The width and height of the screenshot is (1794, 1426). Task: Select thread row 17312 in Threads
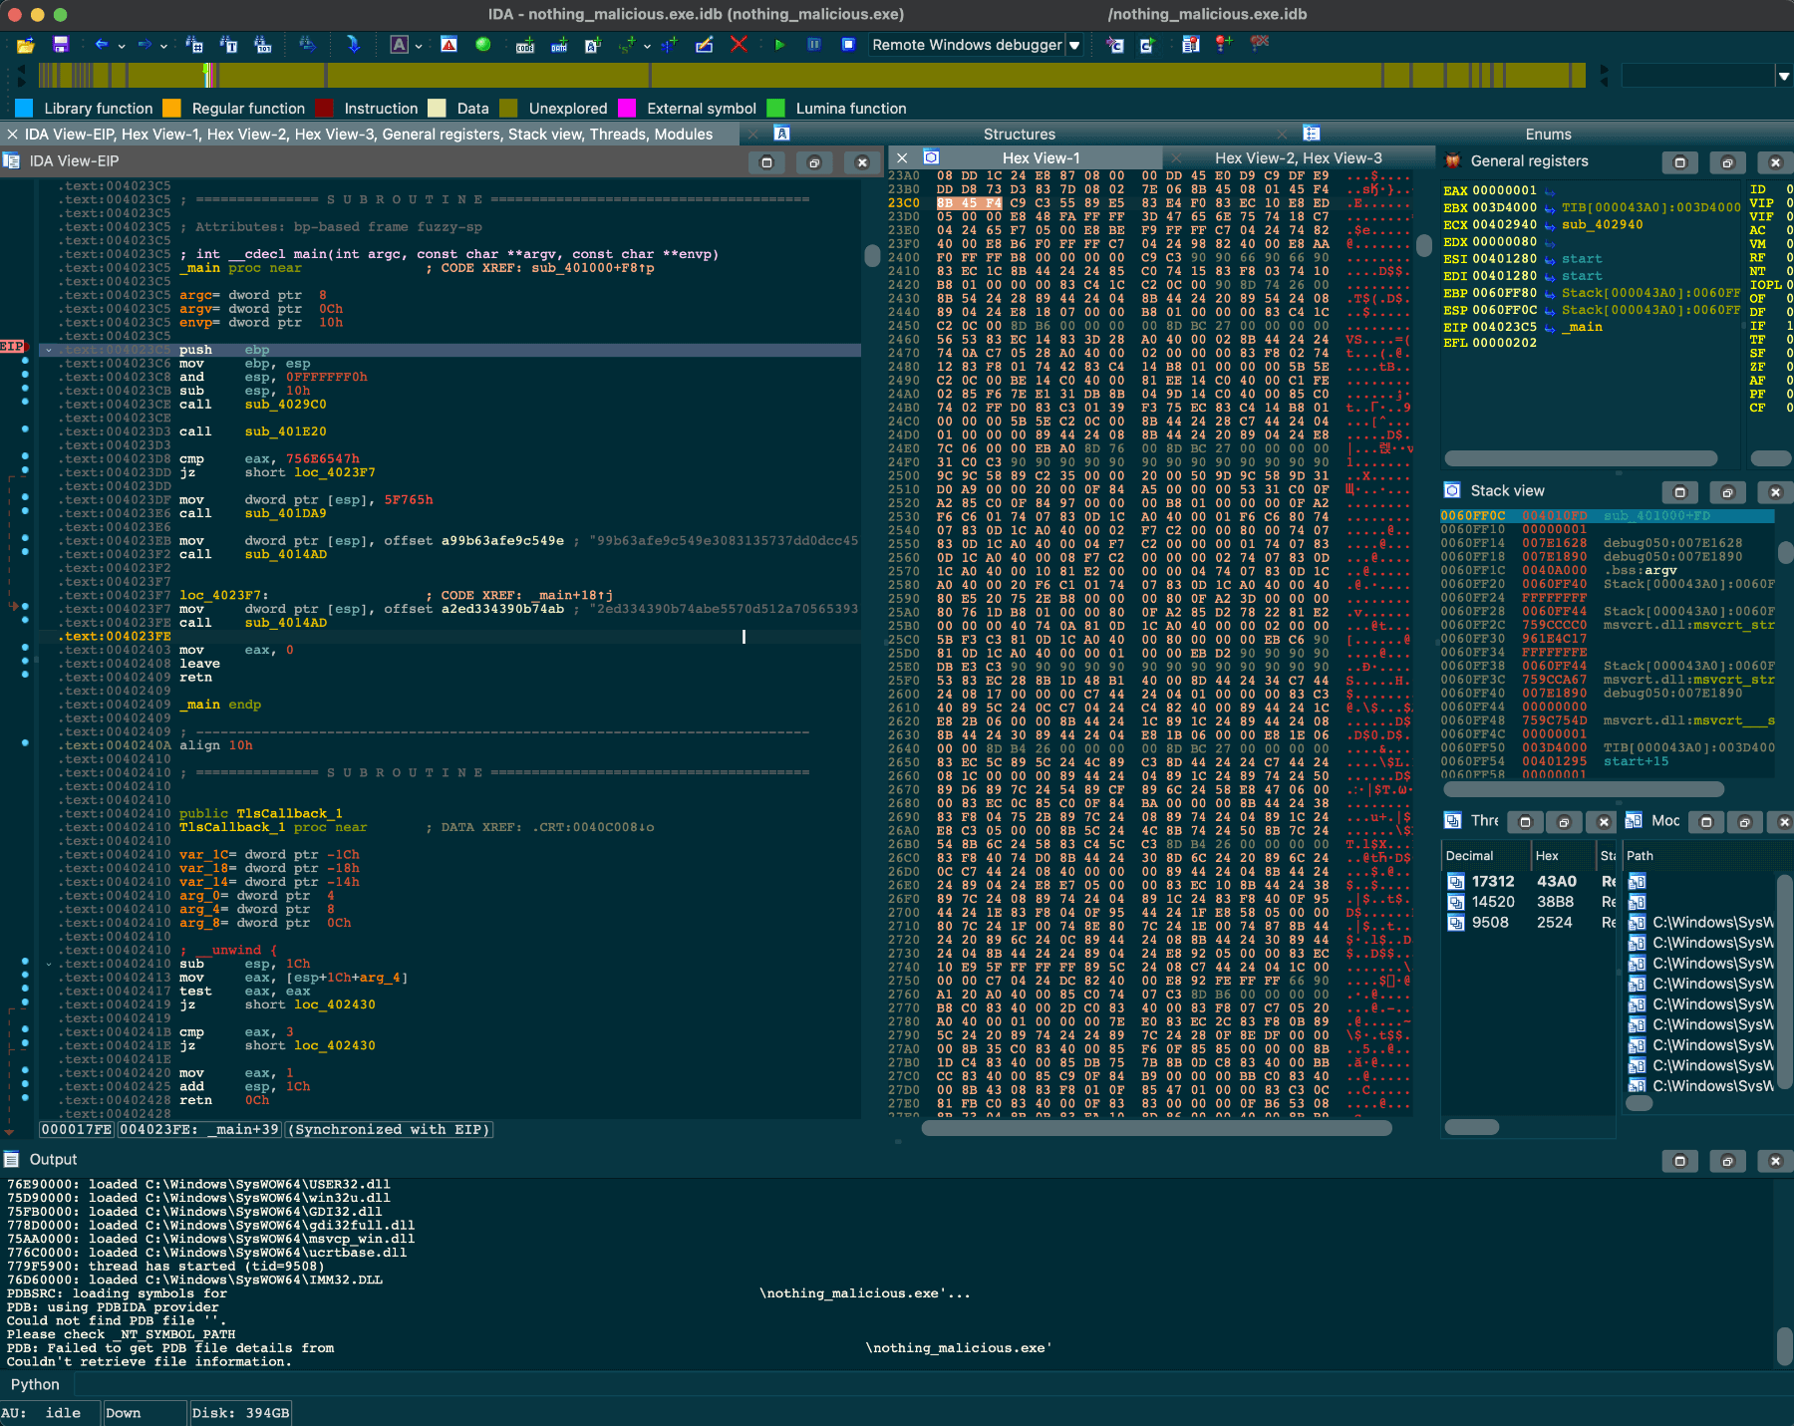pyautogui.click(x=1527, y=881)
